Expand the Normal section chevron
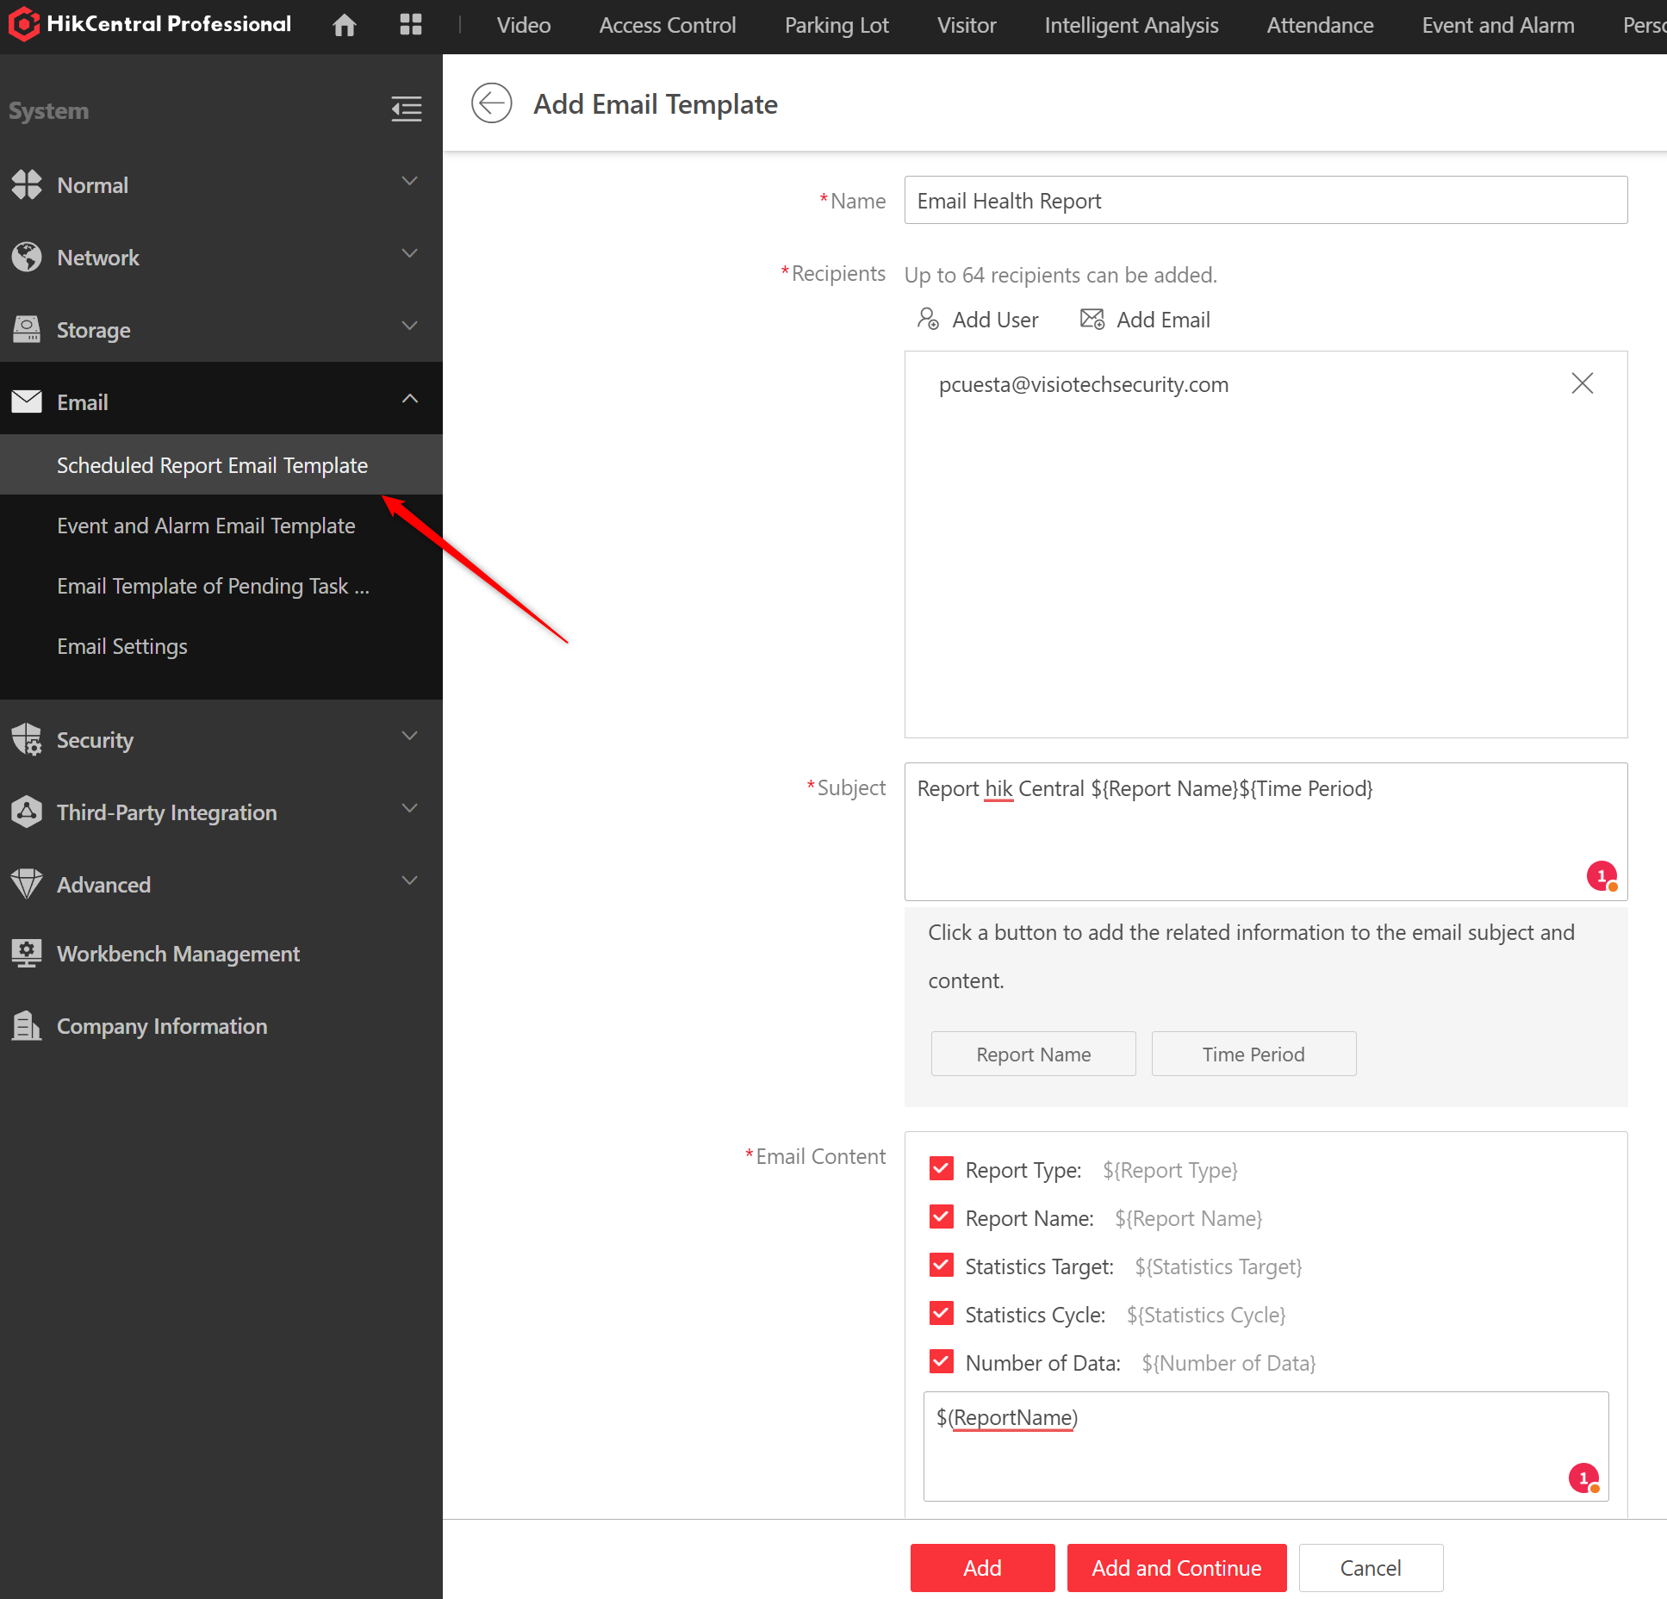The image size is (1667, 1599). (x=410, y=181)
